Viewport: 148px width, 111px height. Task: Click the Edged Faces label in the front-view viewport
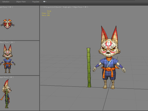pos(4,42)
